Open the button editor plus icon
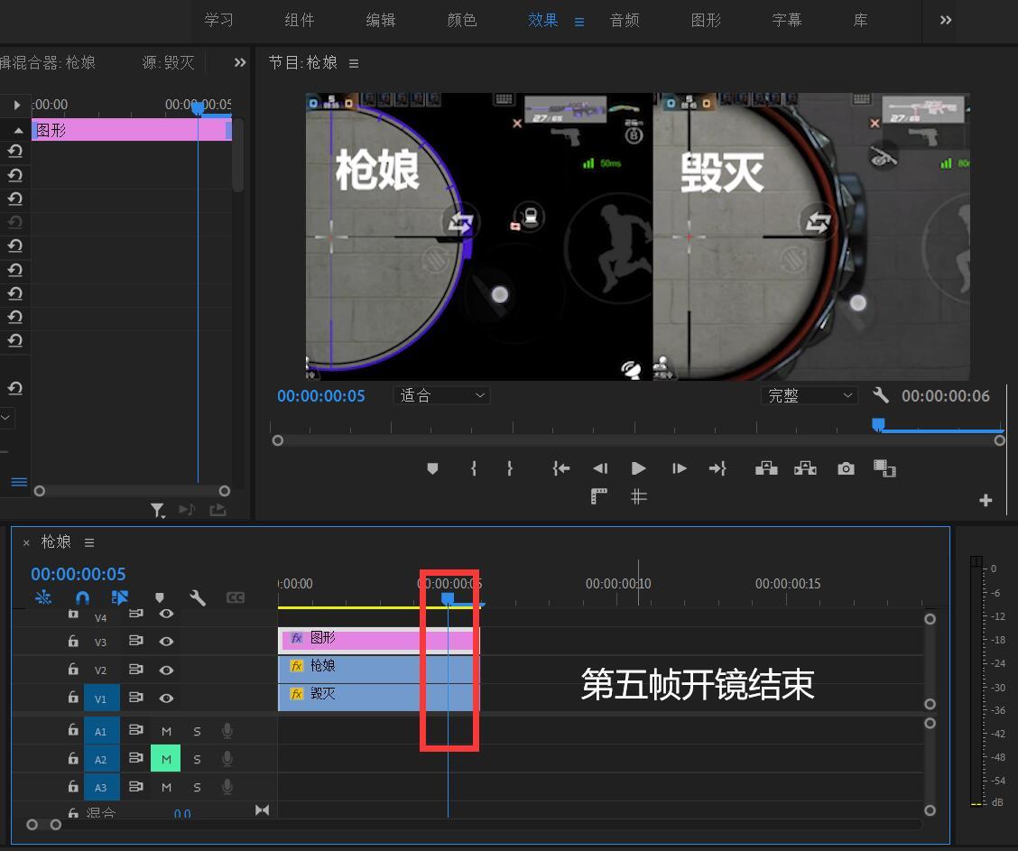This screenshot has height=851, width=1018. click(986, 501)
